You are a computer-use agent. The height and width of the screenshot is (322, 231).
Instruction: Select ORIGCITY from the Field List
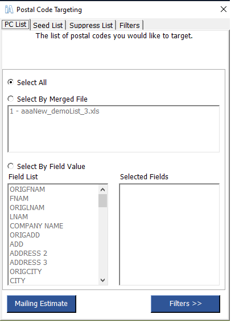tap(26, 272)
